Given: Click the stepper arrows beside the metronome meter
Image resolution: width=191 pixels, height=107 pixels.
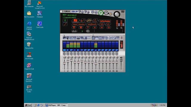Looking at the screenshot, I should click(119, 25).
